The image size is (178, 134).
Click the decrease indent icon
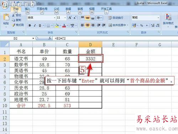point(99,25)
